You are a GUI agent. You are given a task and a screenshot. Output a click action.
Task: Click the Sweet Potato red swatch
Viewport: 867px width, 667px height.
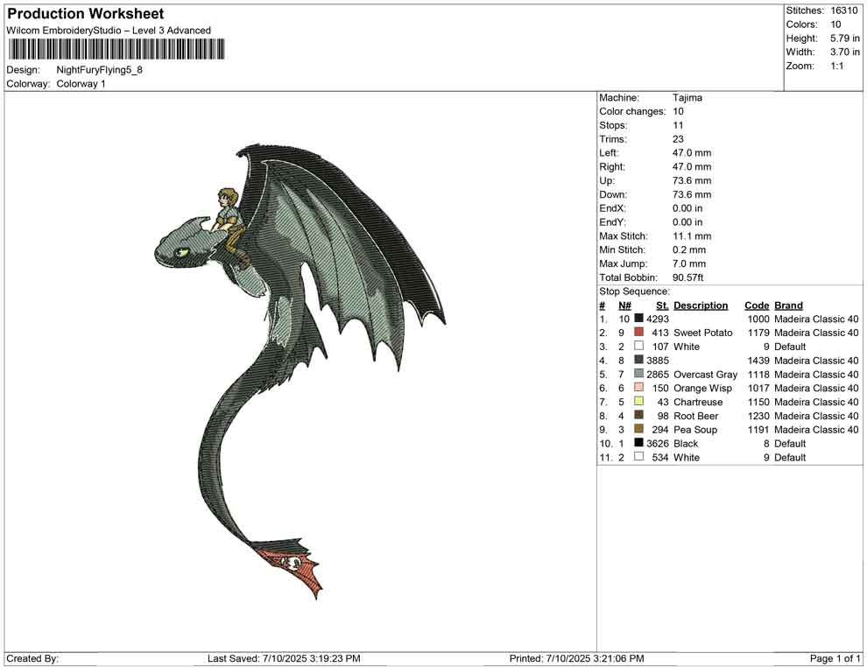[638, 332]
